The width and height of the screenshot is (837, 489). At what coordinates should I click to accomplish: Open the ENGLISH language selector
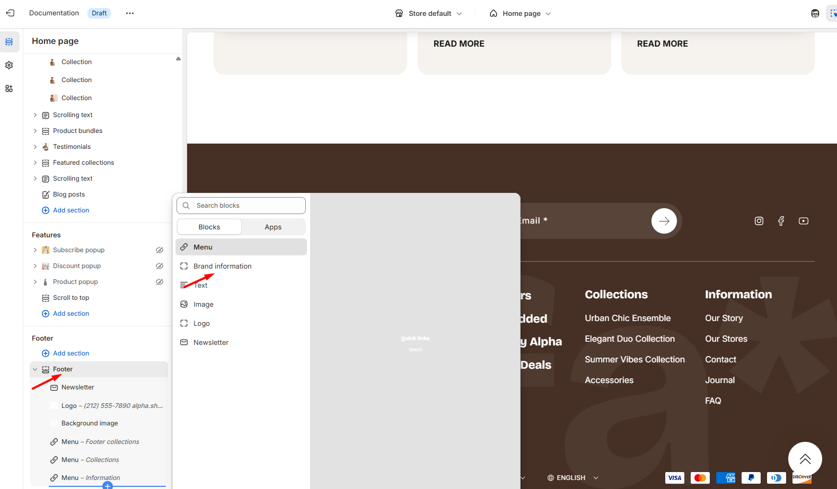click(x=572, y=478)
